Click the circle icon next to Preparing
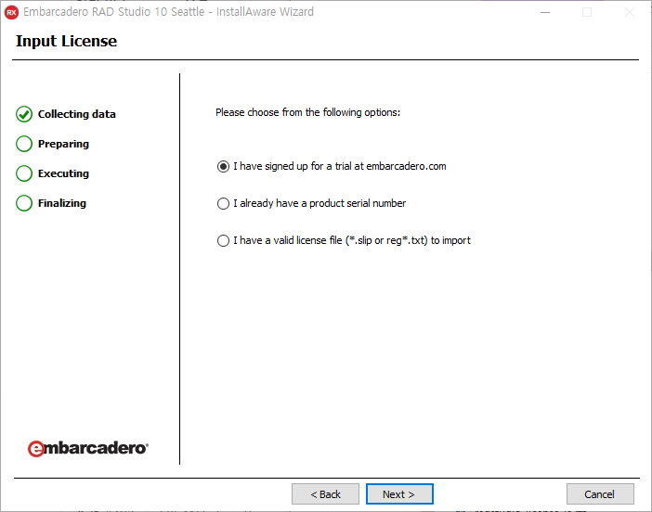652x512 pixels. (24, 144)
